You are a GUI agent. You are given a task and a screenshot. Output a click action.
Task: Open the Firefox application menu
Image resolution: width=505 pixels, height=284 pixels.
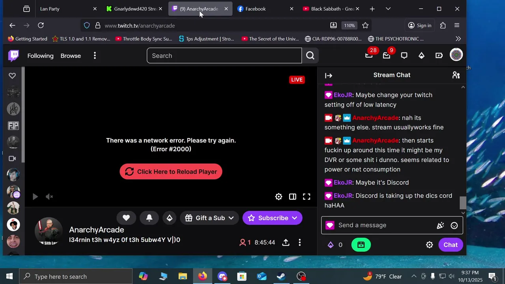tap(457, 25)
